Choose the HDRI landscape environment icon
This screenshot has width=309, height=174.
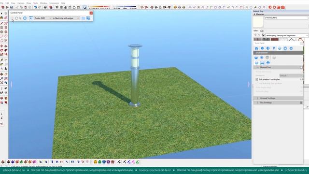pyautogui.click(x=262, y=63)
